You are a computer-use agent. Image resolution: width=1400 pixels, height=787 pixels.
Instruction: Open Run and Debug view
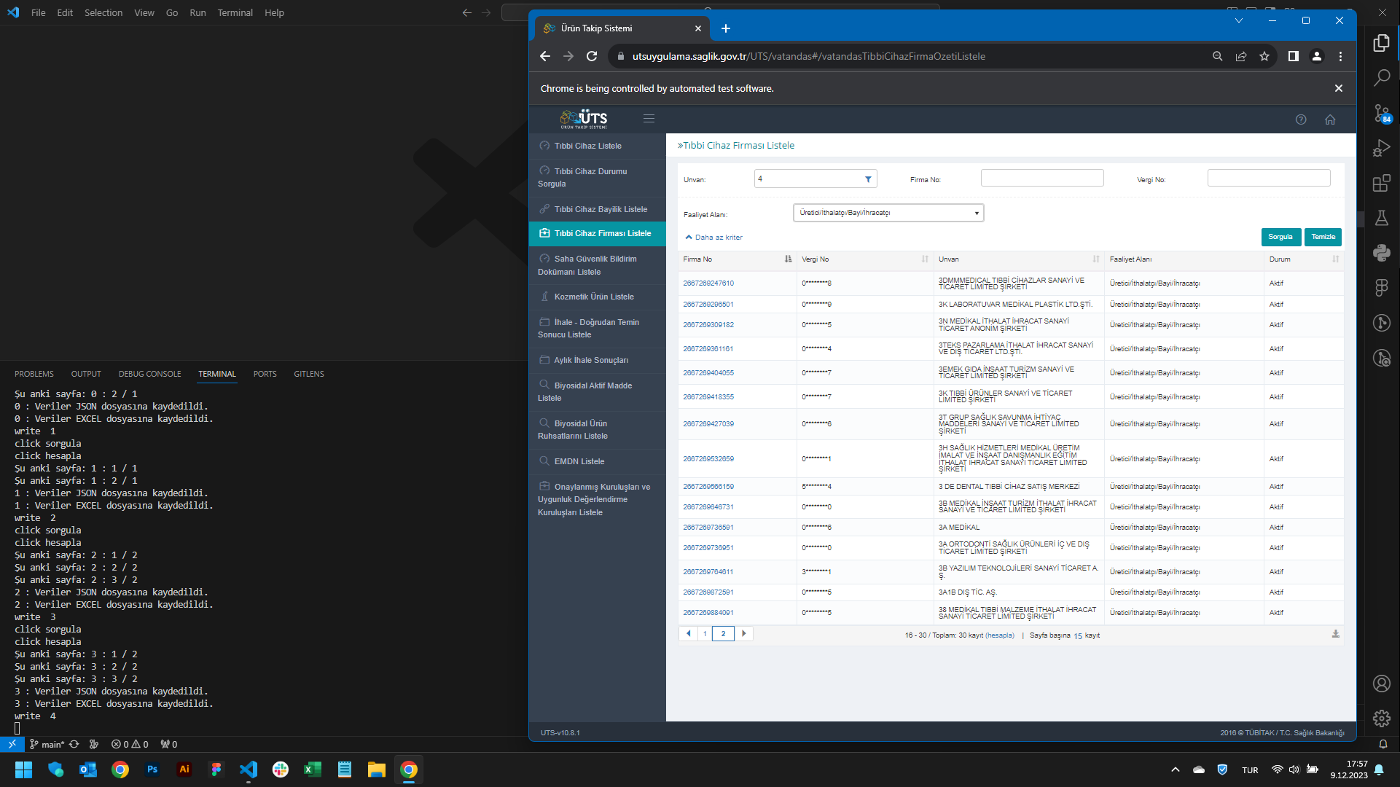coord(1381,148)
